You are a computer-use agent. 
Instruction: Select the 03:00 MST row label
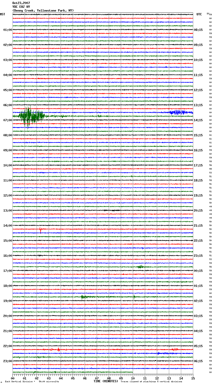pyautogui.click(x=8, y=60)
